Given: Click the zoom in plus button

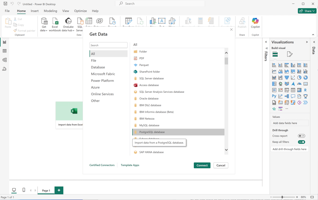Looking at the screenshot, I should [x=297, y=197].
